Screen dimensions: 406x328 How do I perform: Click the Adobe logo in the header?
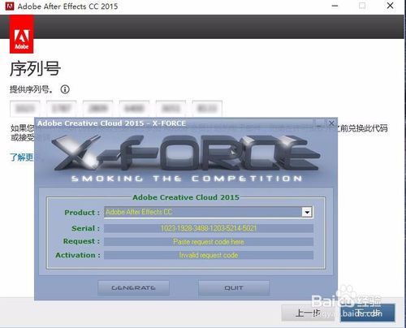point(22,34)
